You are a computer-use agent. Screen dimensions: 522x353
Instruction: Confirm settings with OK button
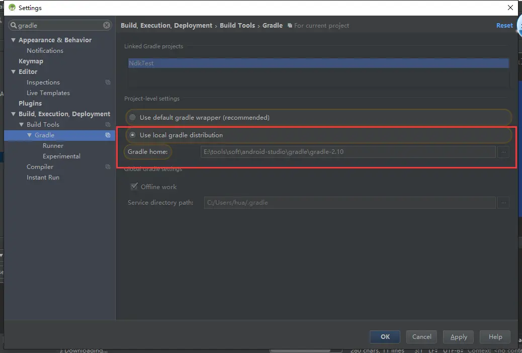[385, 337]
